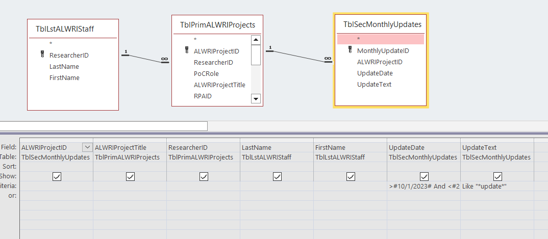Select UpdateDate field in TblSecMonthlyUpdates table

coord(375,73)
